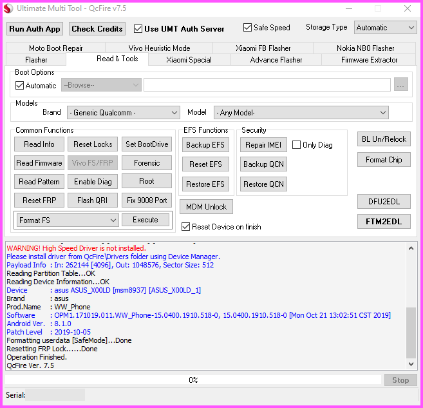Screen dimensions: 423x408
Task: Go to the Advance Flasher tab
Action: click(276, 60)
